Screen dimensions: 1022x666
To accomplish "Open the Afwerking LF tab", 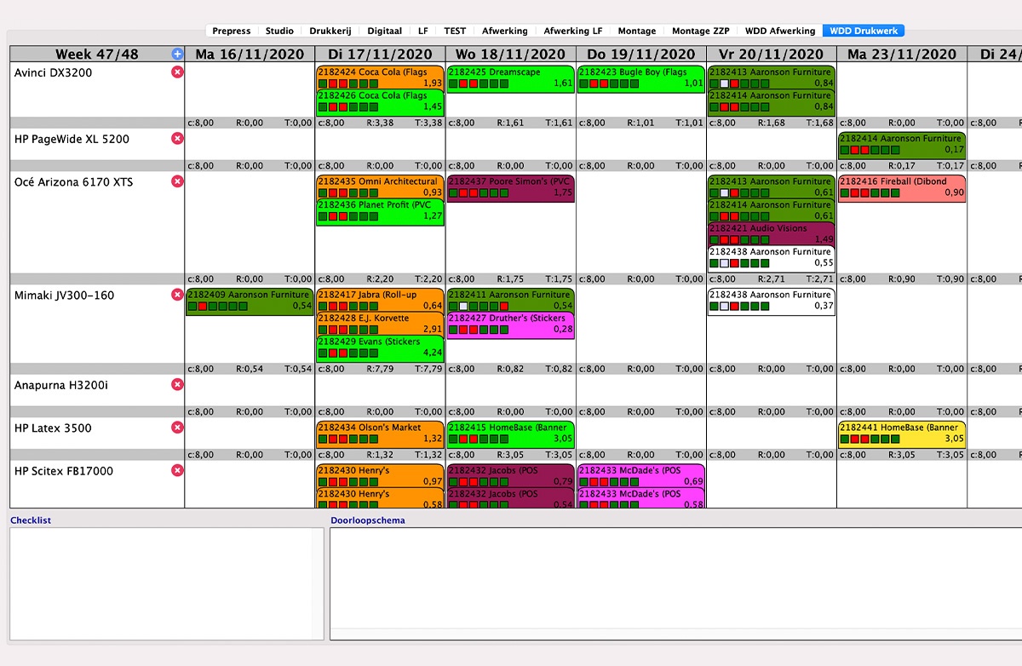I will tap(573, 31).
